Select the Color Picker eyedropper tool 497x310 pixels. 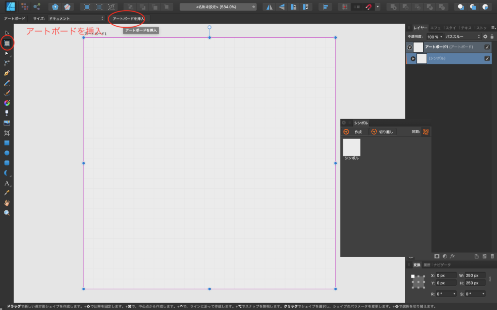click(x=7, y=193)
